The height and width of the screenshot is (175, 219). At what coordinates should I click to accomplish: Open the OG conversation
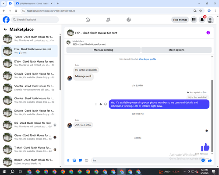[29, 125]
